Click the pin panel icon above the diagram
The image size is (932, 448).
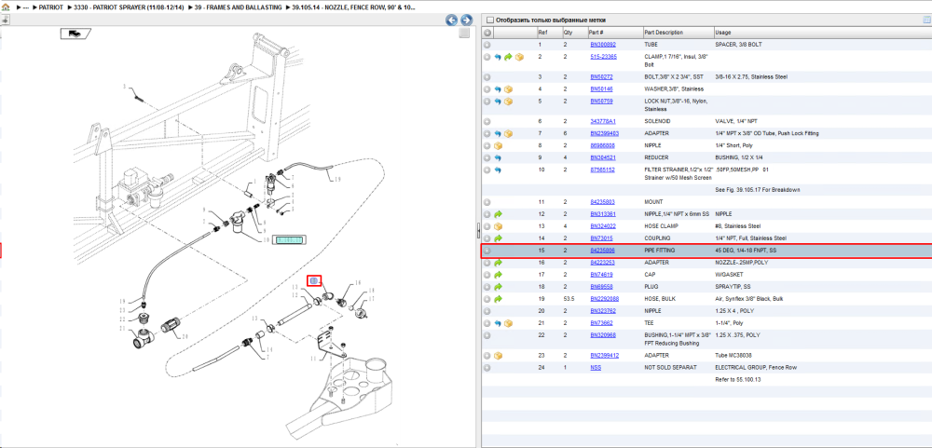(x=5, y=20)
